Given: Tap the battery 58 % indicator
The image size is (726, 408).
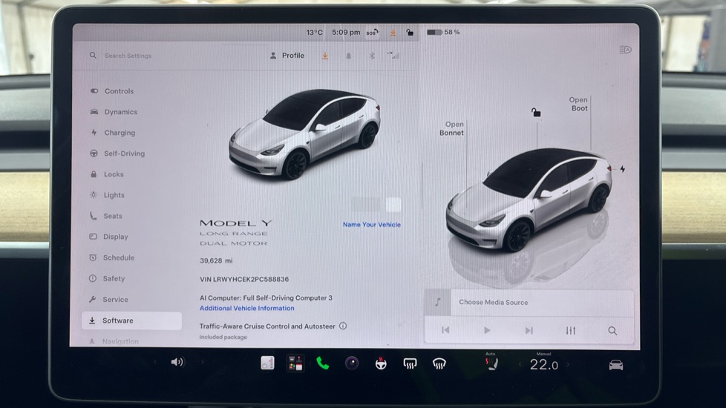Looking at the screenshot, I should [x=443, y=33].
